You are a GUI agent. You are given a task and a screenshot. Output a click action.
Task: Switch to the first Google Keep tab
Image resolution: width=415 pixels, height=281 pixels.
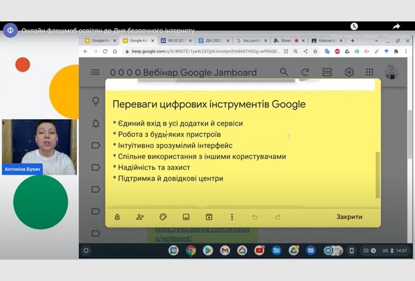tap(100, 41)
